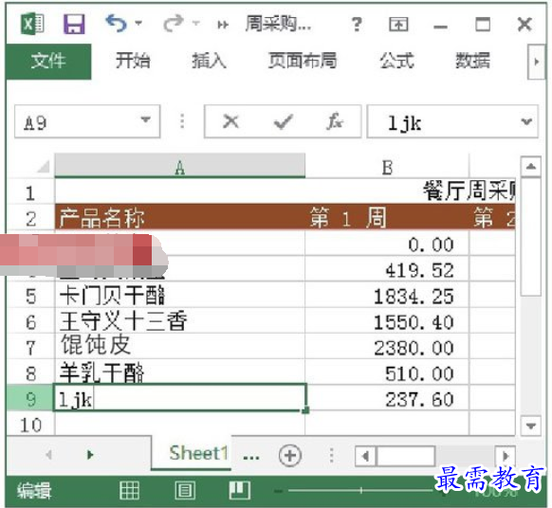Open the 文件 tab

pos(48,61)
